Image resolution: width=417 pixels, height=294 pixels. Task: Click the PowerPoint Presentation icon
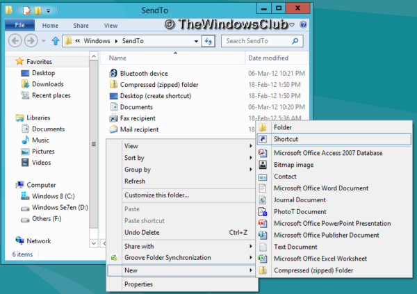[x=263, y=224]
